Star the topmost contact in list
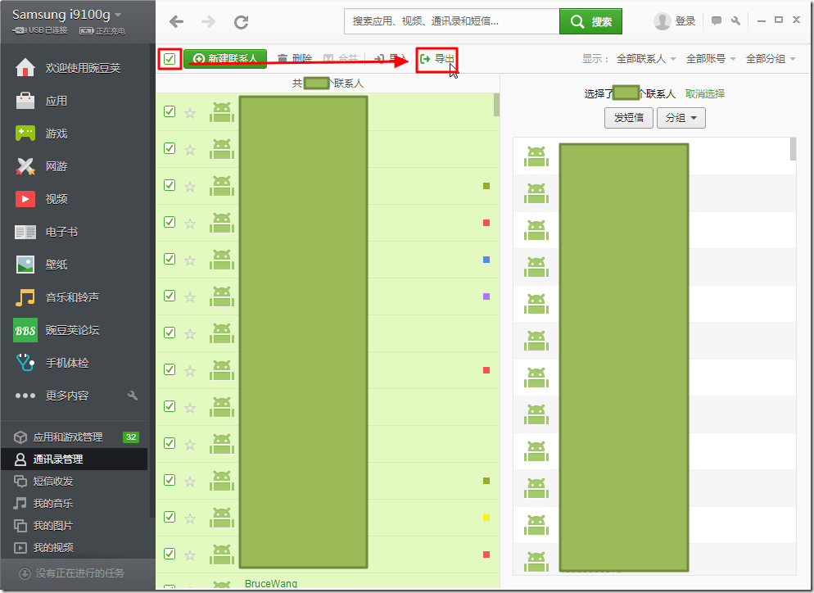814x593 pixels. pyautogui.click(x=190, y=112)
